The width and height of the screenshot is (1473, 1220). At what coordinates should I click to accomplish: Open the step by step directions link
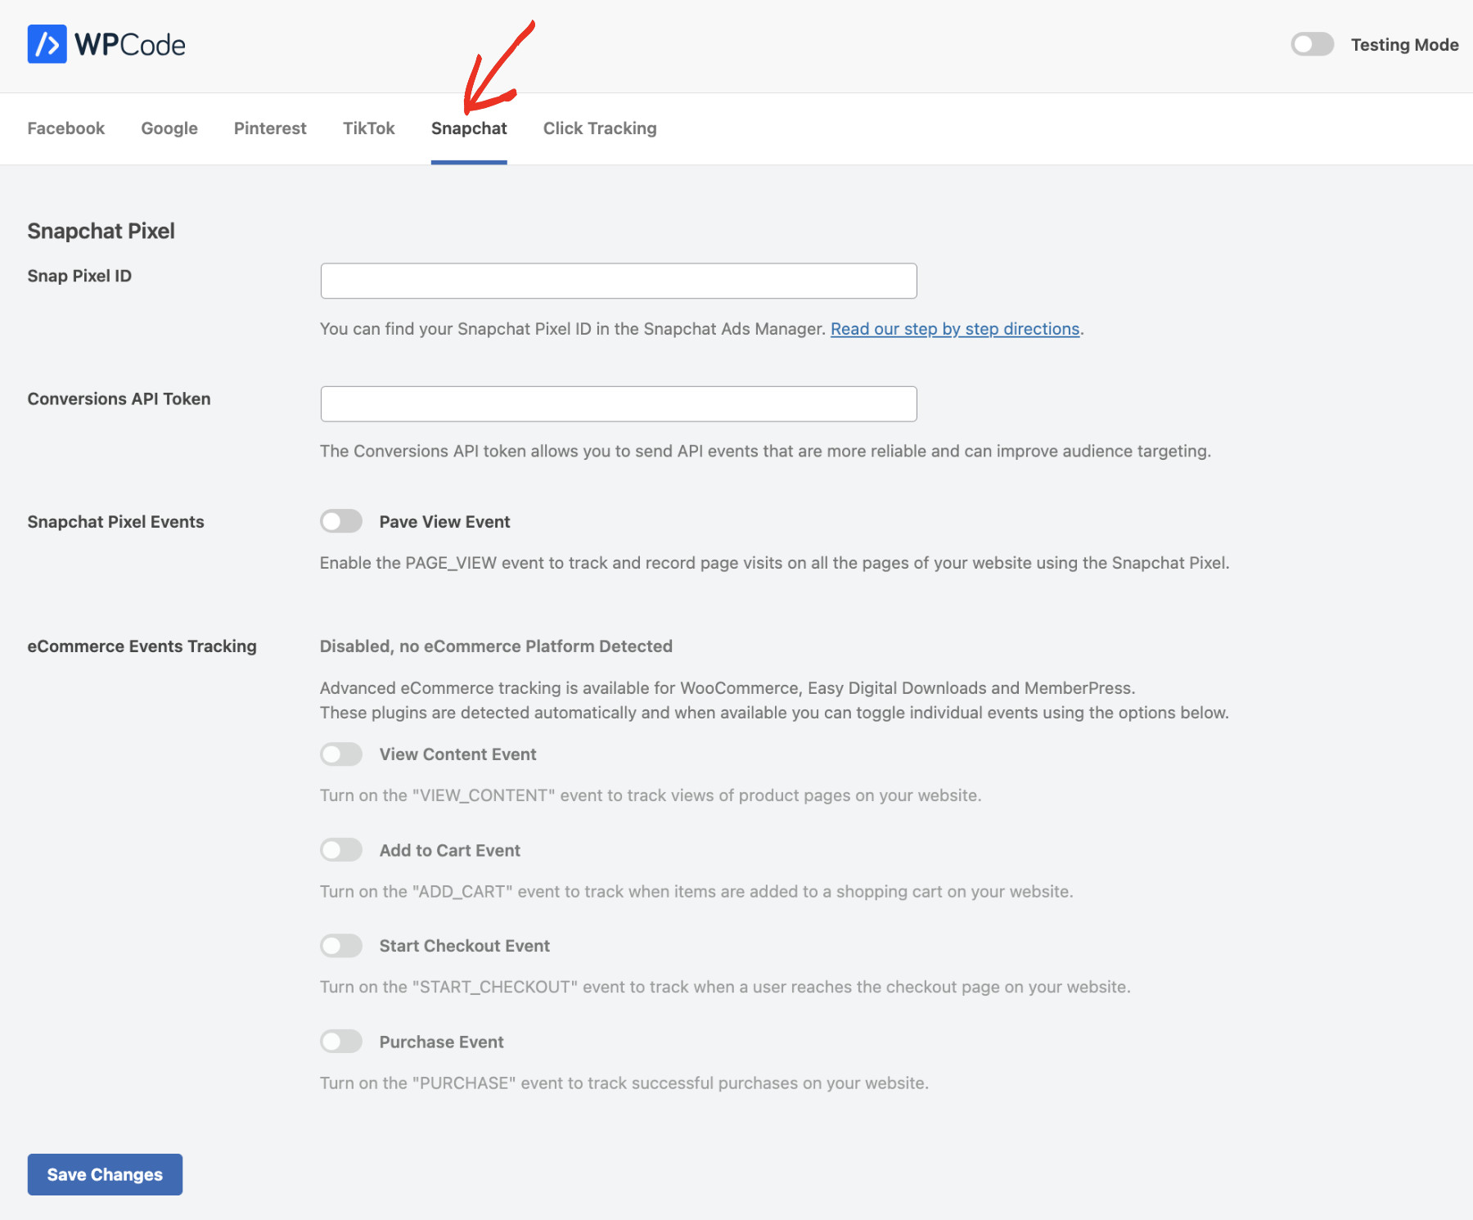tap(955, 329)
